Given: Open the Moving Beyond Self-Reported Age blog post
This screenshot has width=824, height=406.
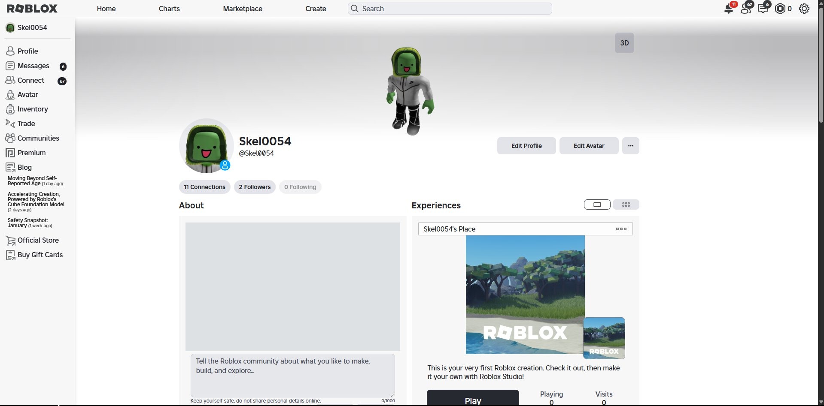Looking at the screenshot, I should click(x=35, y=181).
